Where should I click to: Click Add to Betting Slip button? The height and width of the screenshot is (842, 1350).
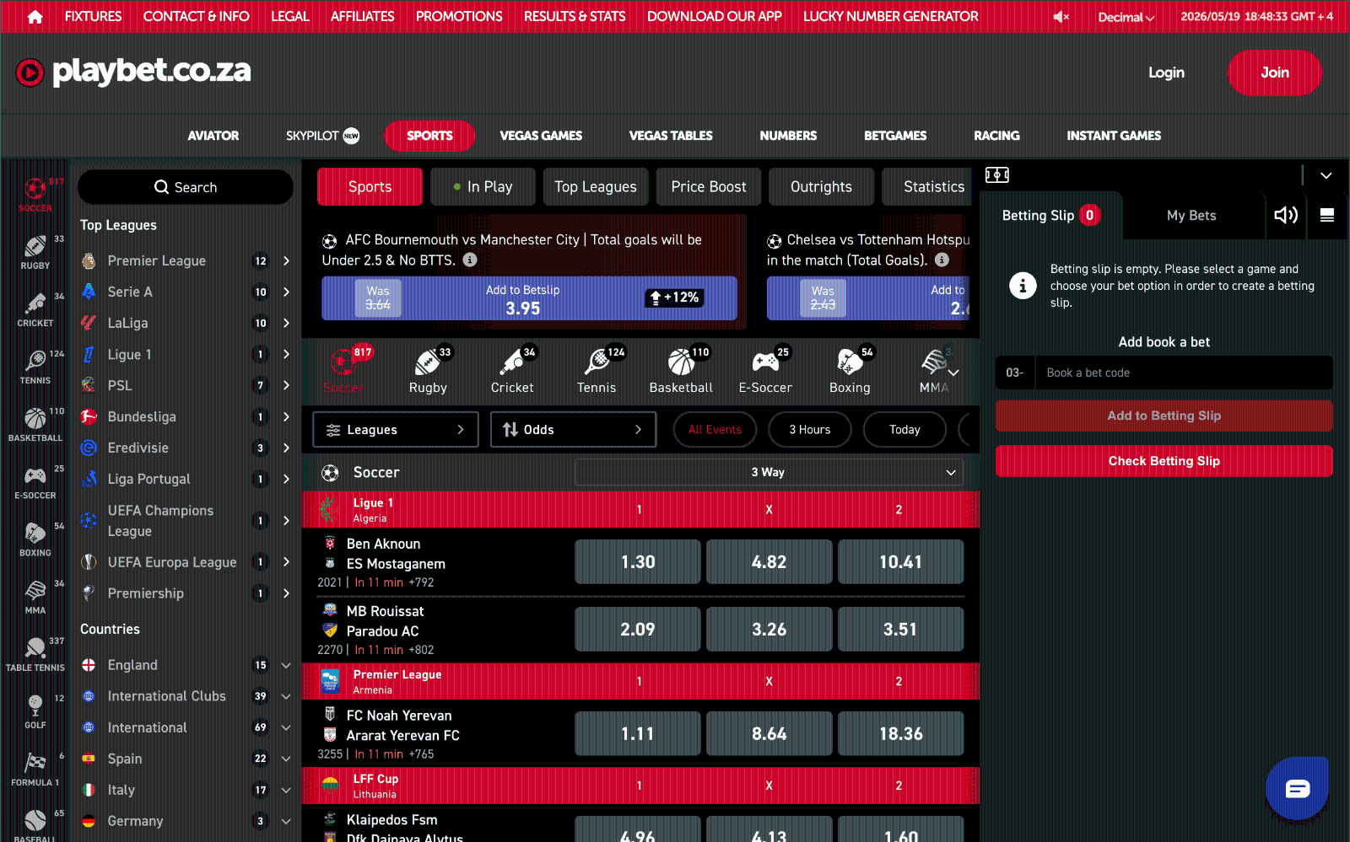click(1164, 416)
